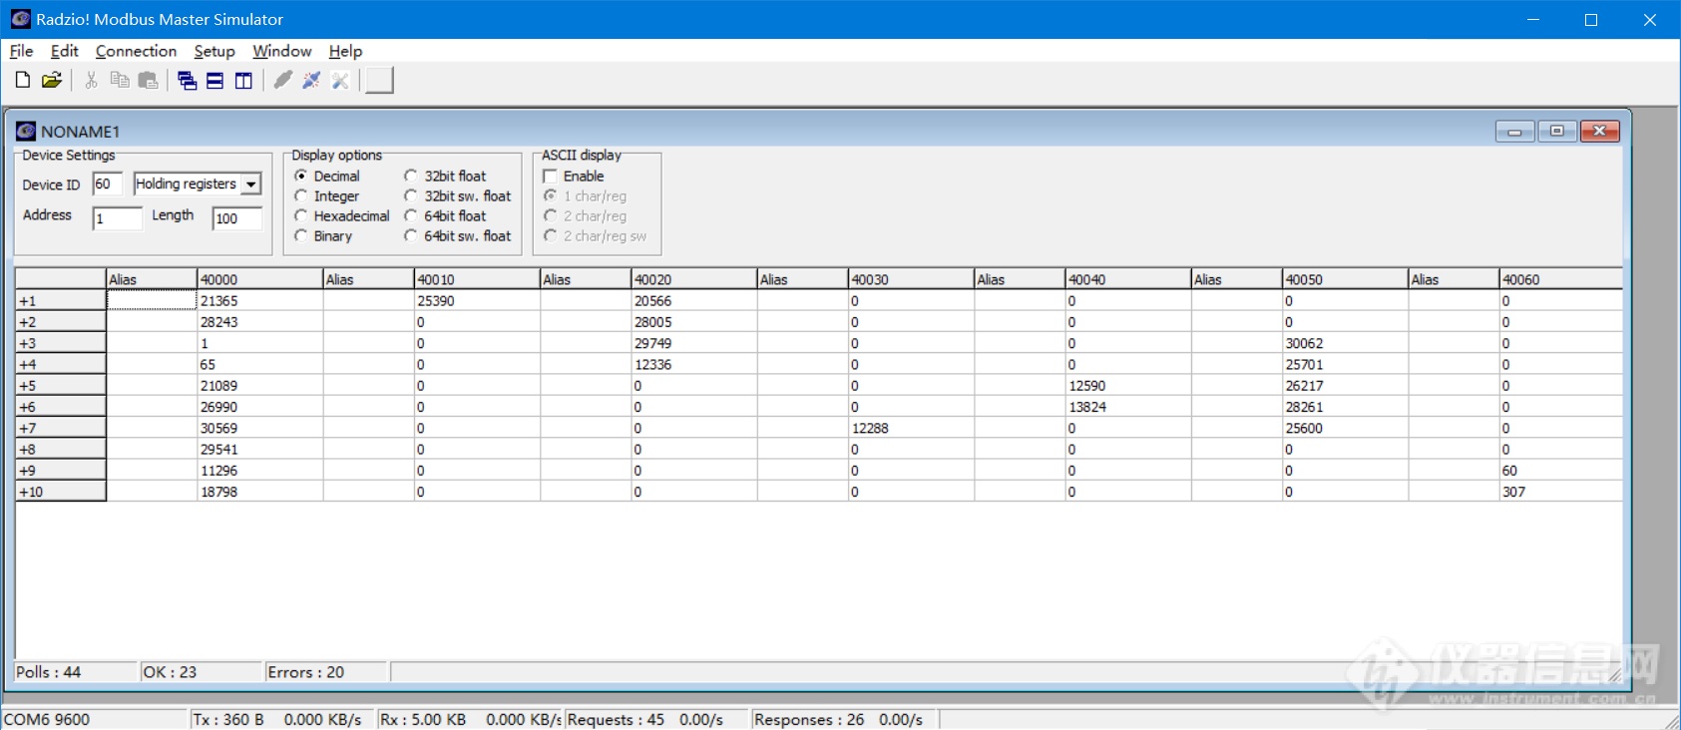This screenshot has height=730, width=1681.
Task: Open settings with the wrench icon
Action: [340, 81]
